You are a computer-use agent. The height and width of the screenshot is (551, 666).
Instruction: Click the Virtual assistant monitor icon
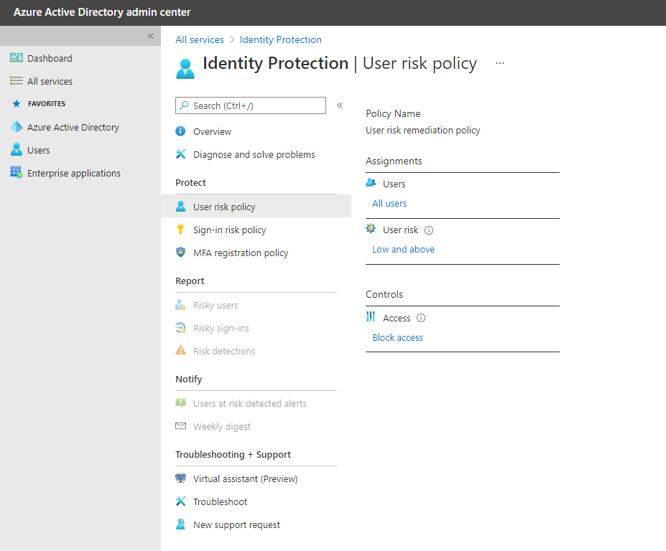pyautogui.click(x=180, y=479)
